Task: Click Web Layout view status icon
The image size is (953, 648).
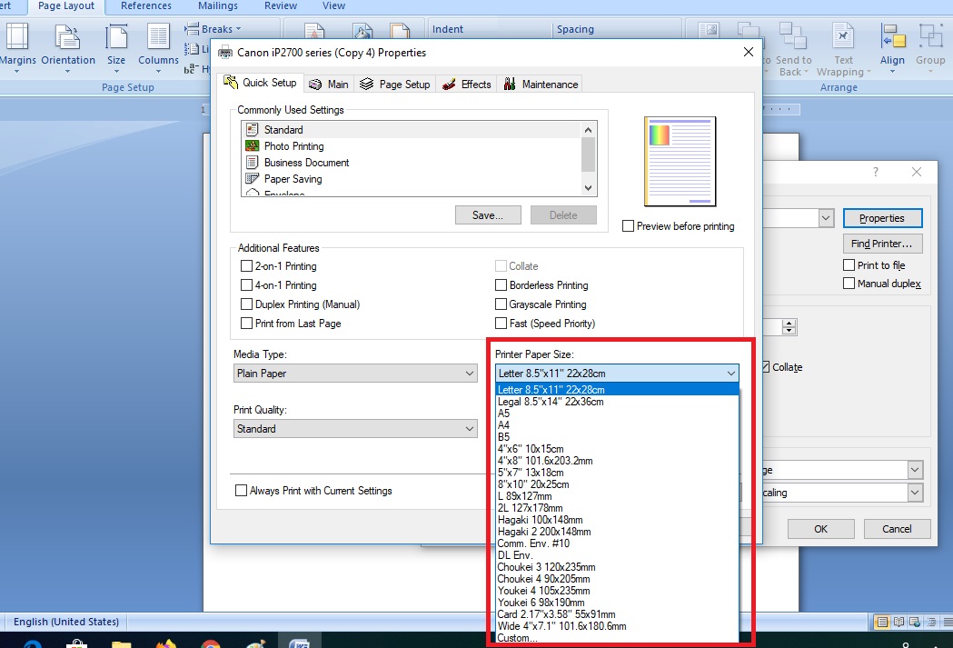Action: pos(915,622)
